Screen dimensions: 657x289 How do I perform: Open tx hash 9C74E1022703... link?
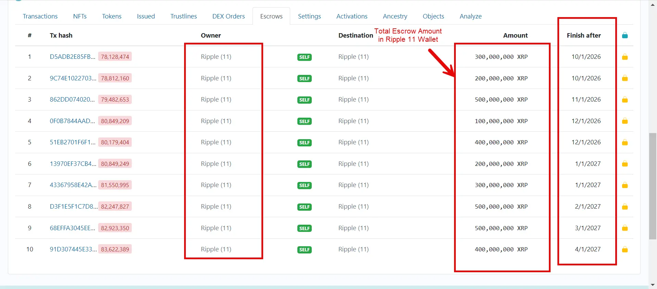[73, 78]
